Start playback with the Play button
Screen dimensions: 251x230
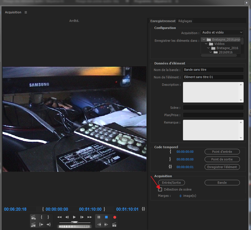(x=75, y=217)
